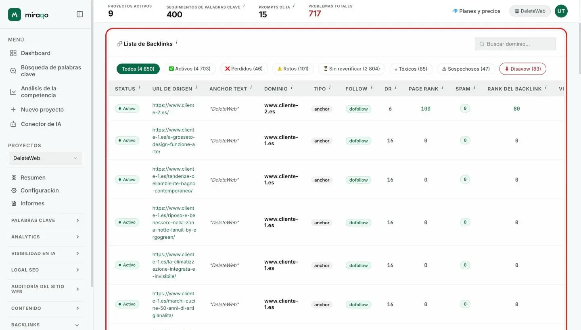Click the PAGE RANK info icon

coord(443,88)
